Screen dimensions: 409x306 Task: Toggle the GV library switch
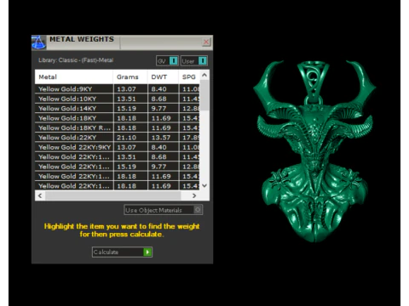coord(167,61)
